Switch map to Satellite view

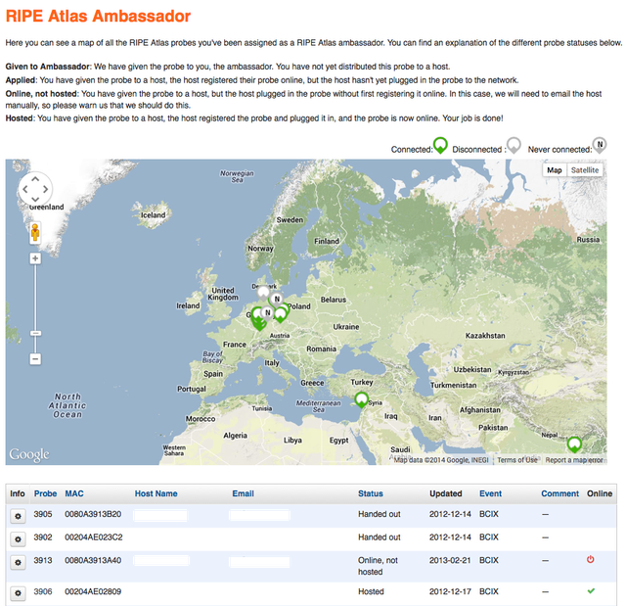585,170
